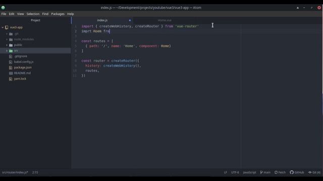Click the git branch icon beside main
323x181 pixels.
pos(261,172)
